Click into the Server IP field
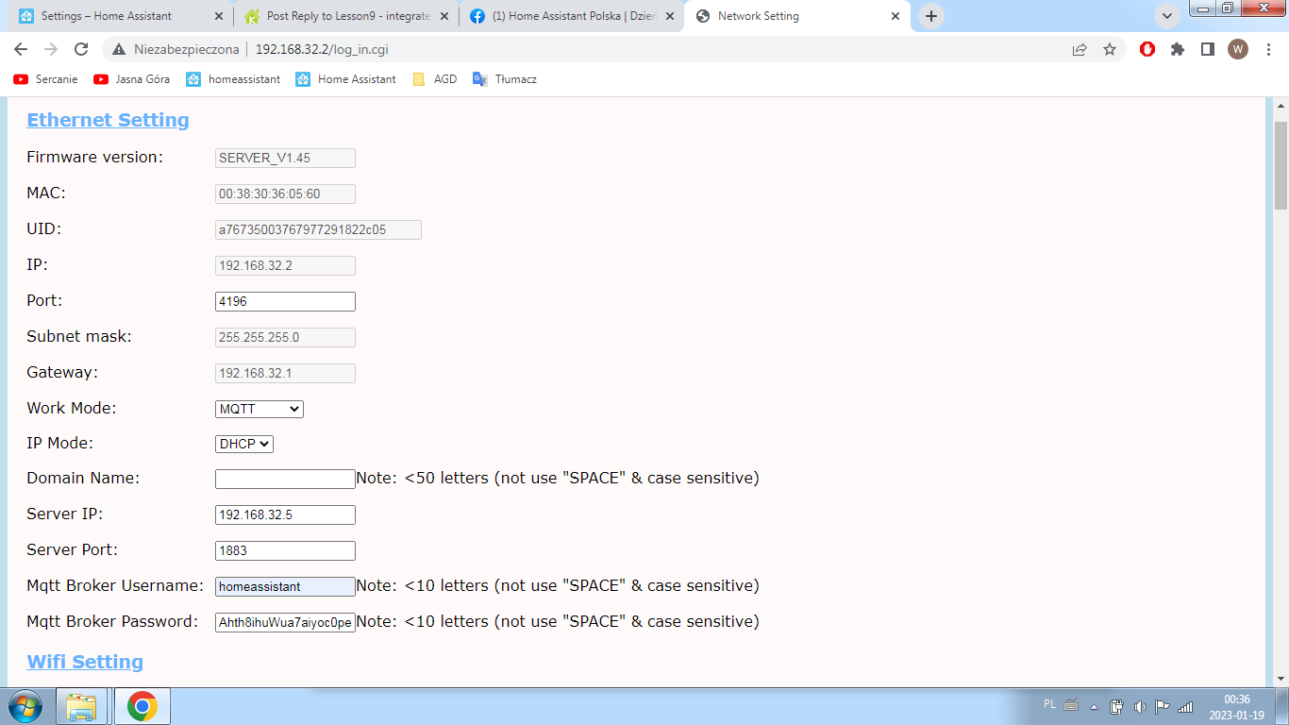Viewport: 1289px width, 725px height. click(285, 515)
